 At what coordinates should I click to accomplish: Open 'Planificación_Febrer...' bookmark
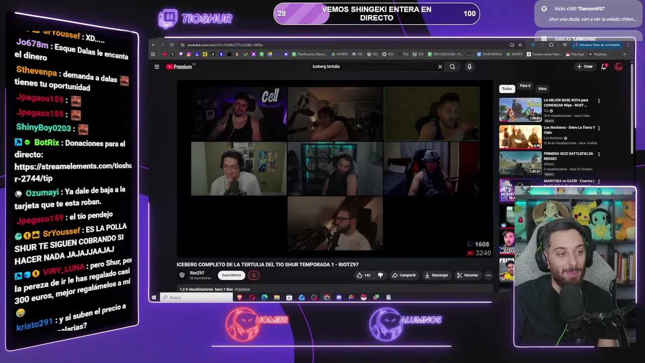pyautogui.click(x=309, y=54)
